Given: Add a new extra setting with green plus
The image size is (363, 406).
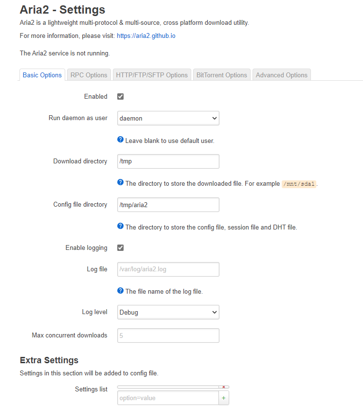Looking at the screenshot, I should pyautogui.click(x=223, y=397).
